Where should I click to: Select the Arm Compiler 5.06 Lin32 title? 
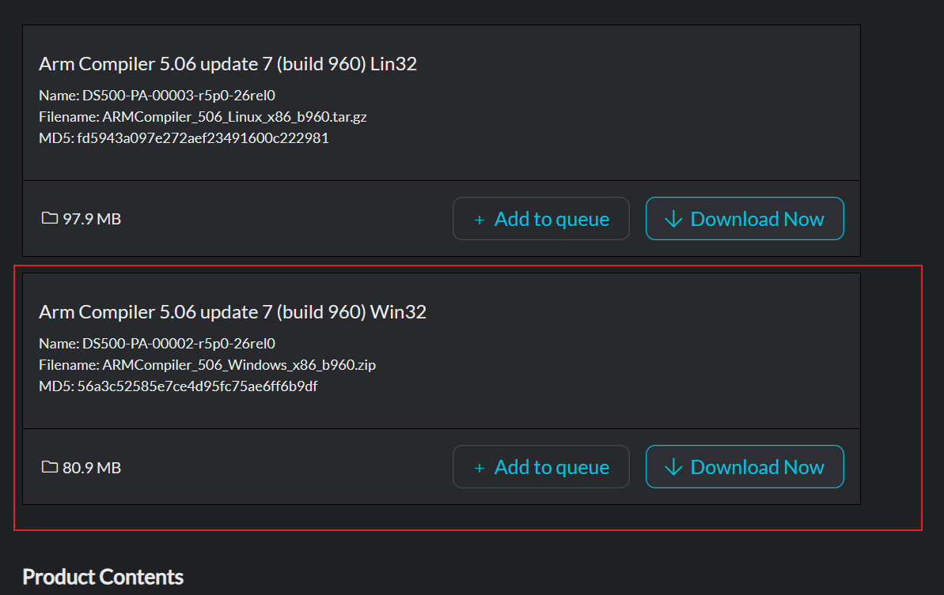pyautogui.click(x=228, y=64)
